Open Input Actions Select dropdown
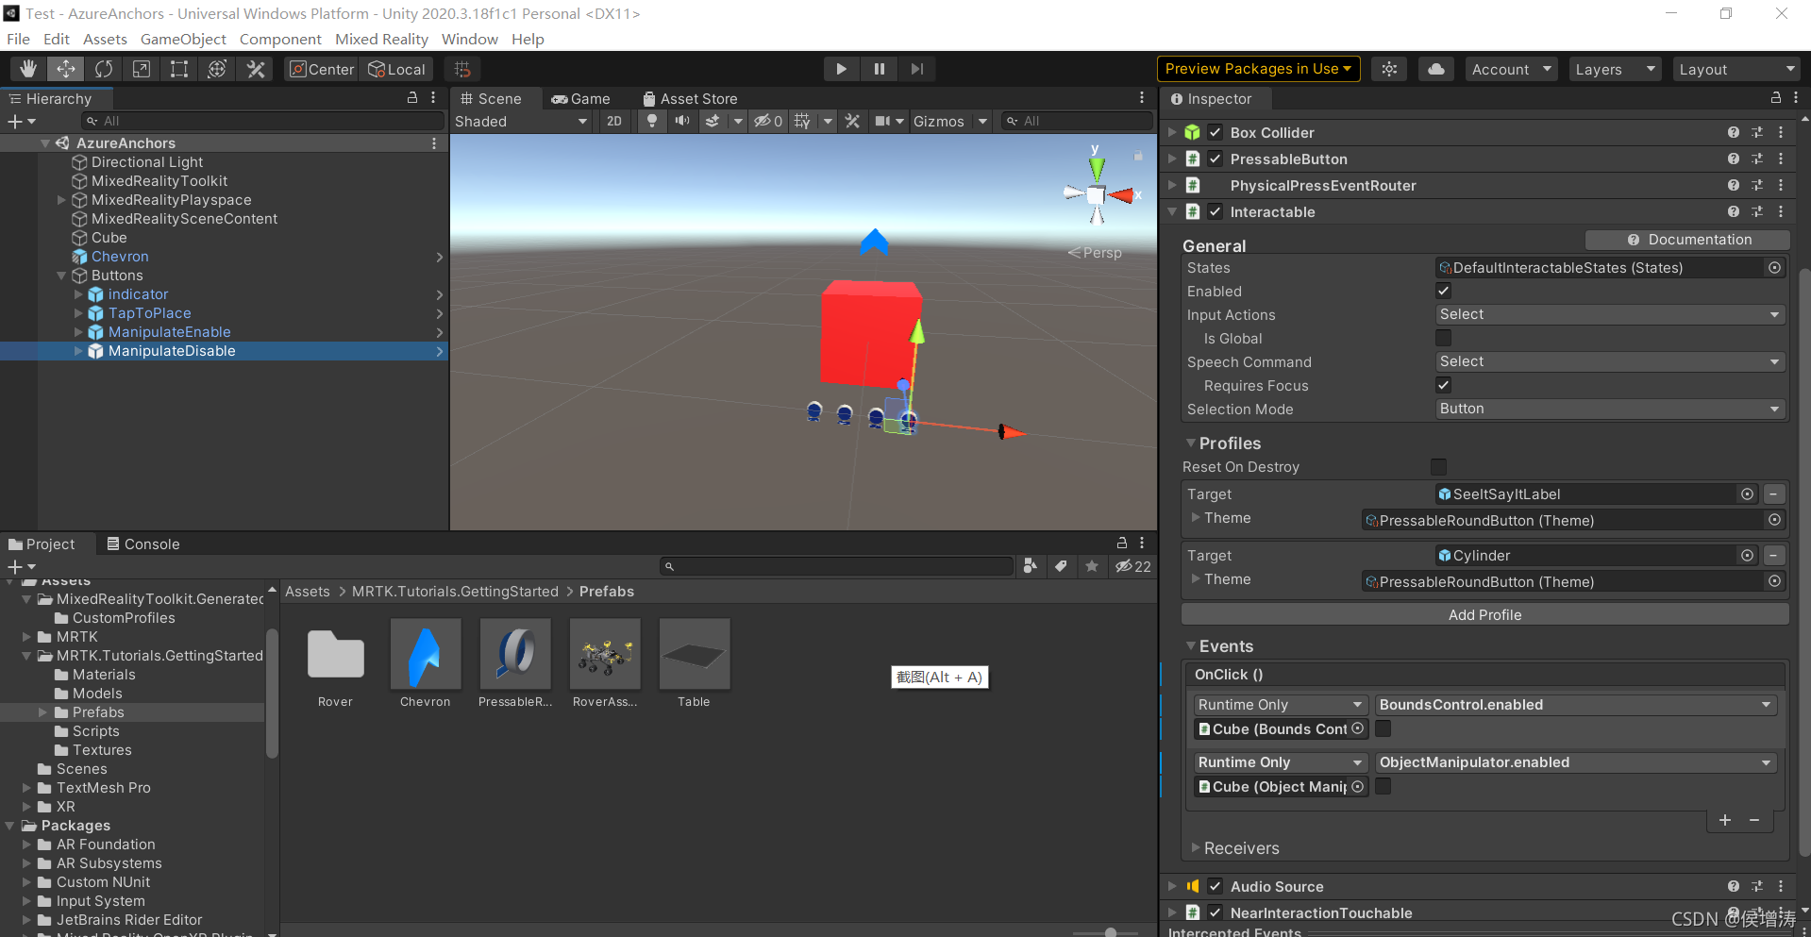The width and height of the screenshot is (1811, 937). coord(1610,314)
